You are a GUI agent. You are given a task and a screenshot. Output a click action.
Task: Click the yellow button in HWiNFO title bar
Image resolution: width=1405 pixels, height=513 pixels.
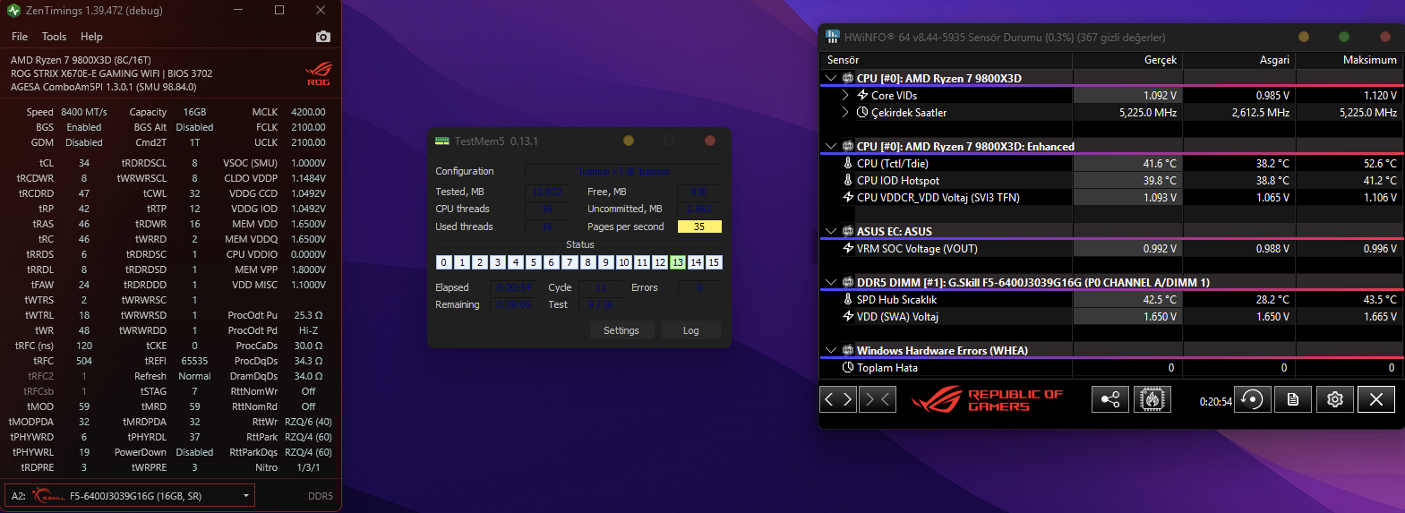1304,37
